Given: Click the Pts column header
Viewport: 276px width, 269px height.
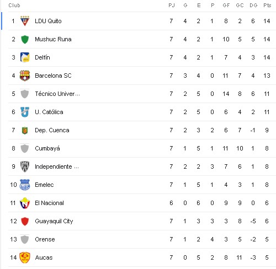Looking at the screenshot, I should click(267, 6).
